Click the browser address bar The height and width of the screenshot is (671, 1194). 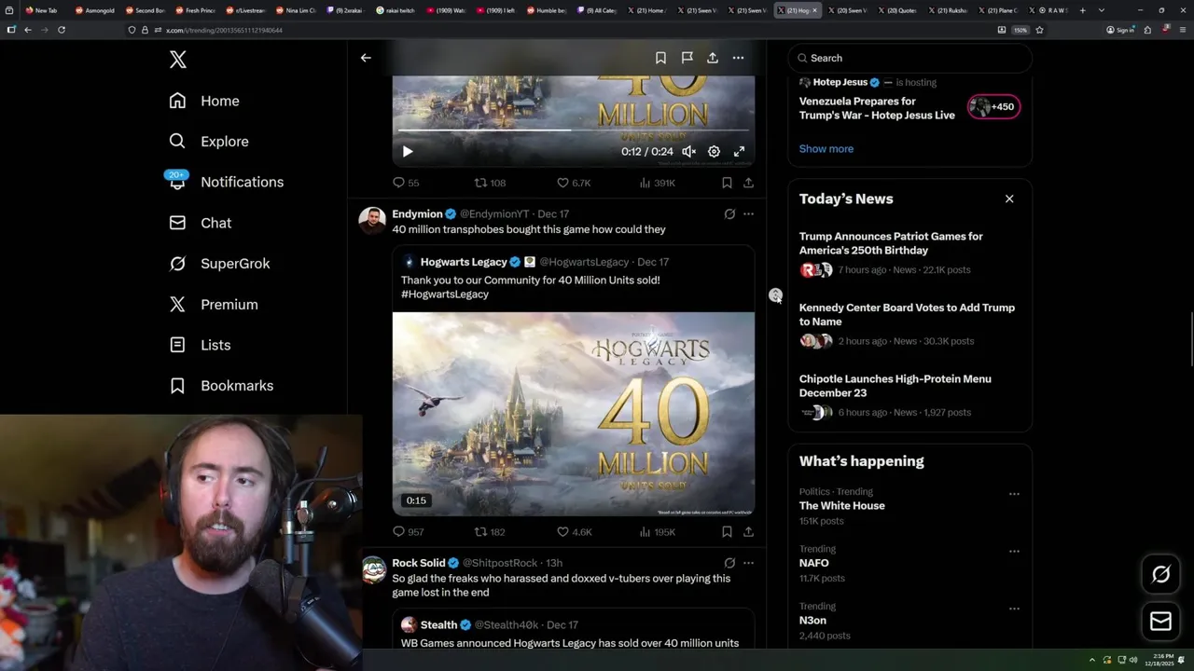tap(560, 30)
